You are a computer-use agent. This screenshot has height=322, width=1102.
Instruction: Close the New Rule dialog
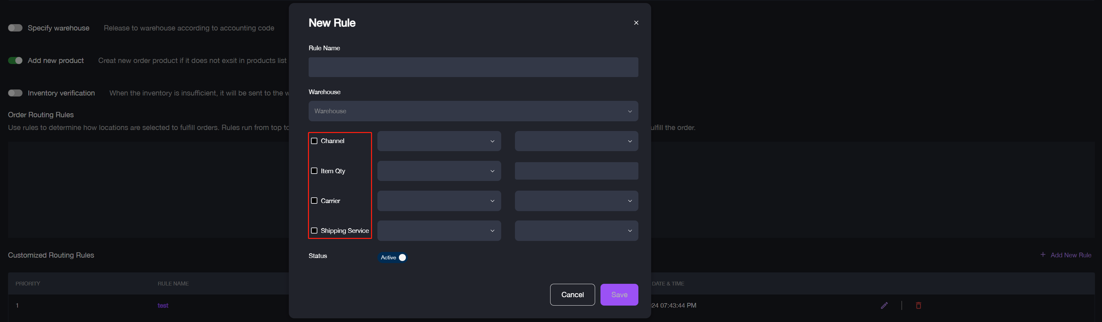click(636, 23)
